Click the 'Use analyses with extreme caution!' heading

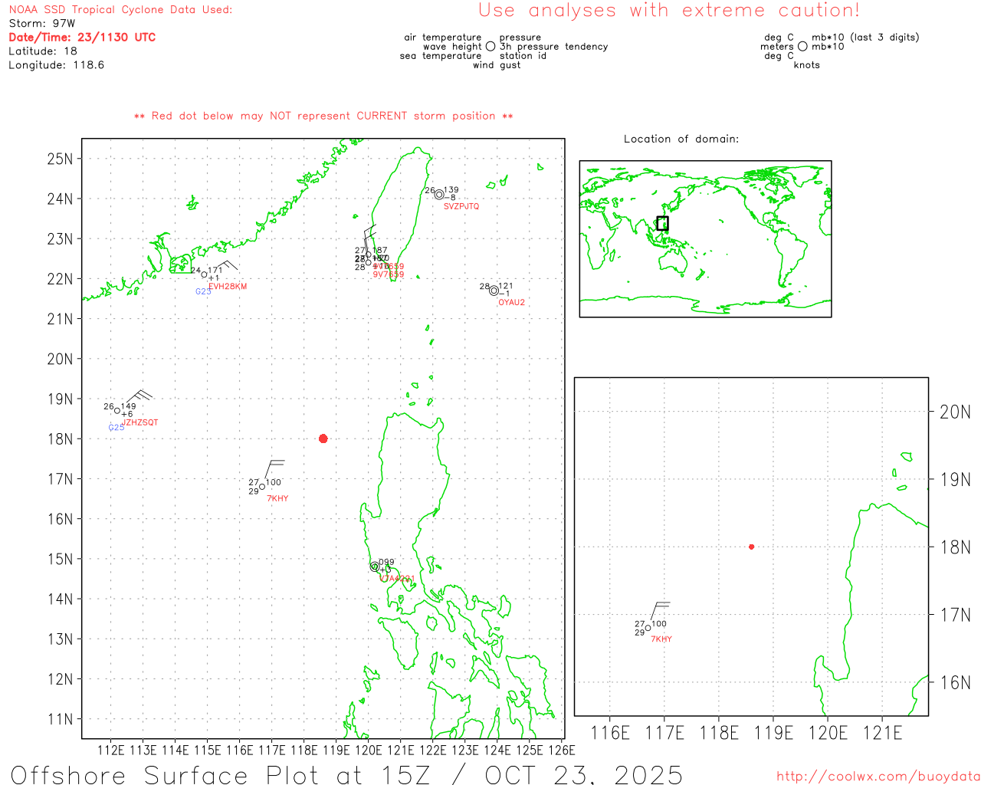669,11
